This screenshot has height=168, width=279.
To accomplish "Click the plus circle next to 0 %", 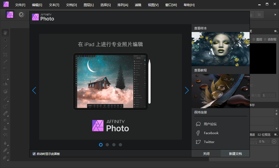I will [x=274, y=141].
